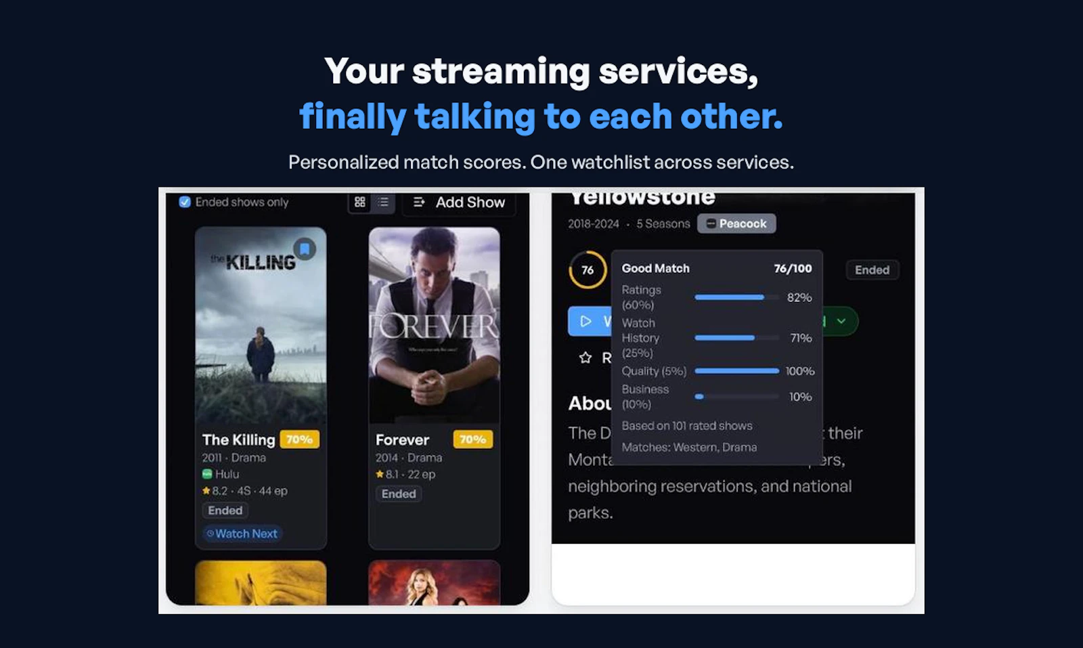The image size is (1083, 648).
Task: Open The Killing poster thumbnail
Action: 261,325
